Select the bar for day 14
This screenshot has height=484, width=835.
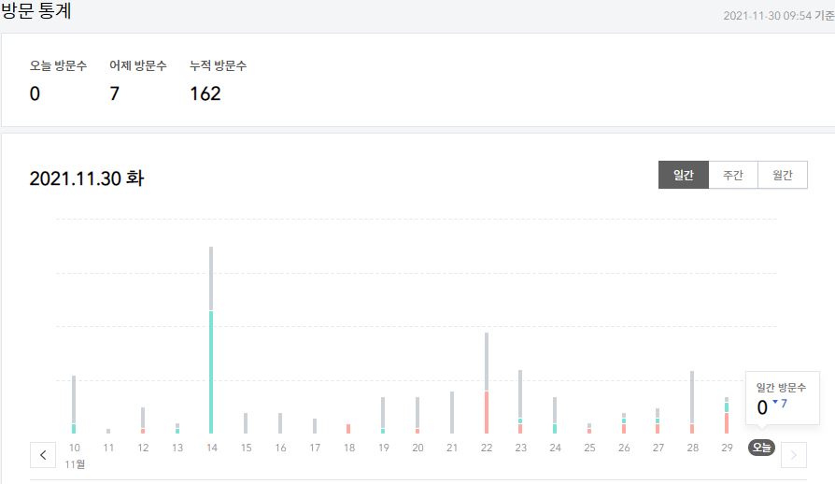[x=211, y=340]
